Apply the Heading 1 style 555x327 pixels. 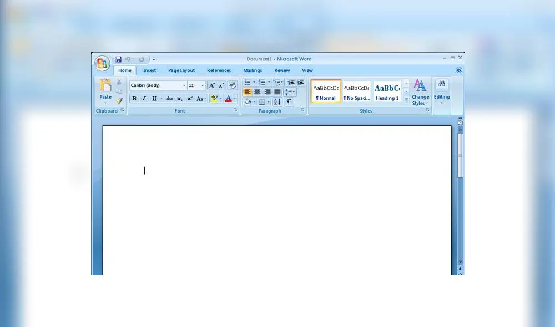point(387,91)
